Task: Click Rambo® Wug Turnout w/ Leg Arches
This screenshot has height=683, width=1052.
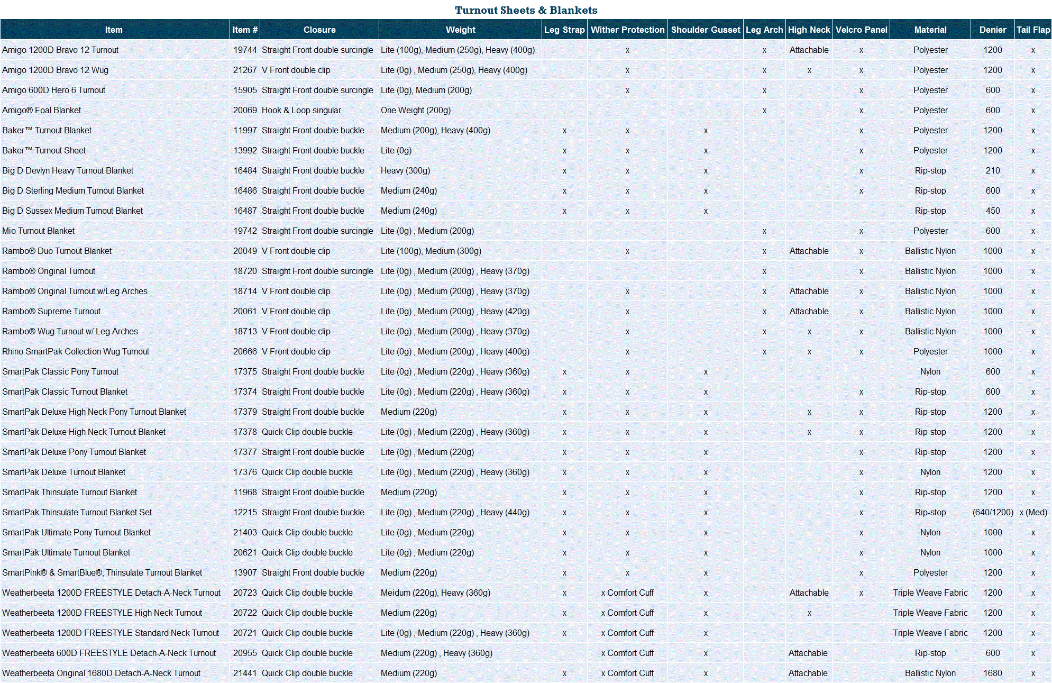Action: pos(70,331)
